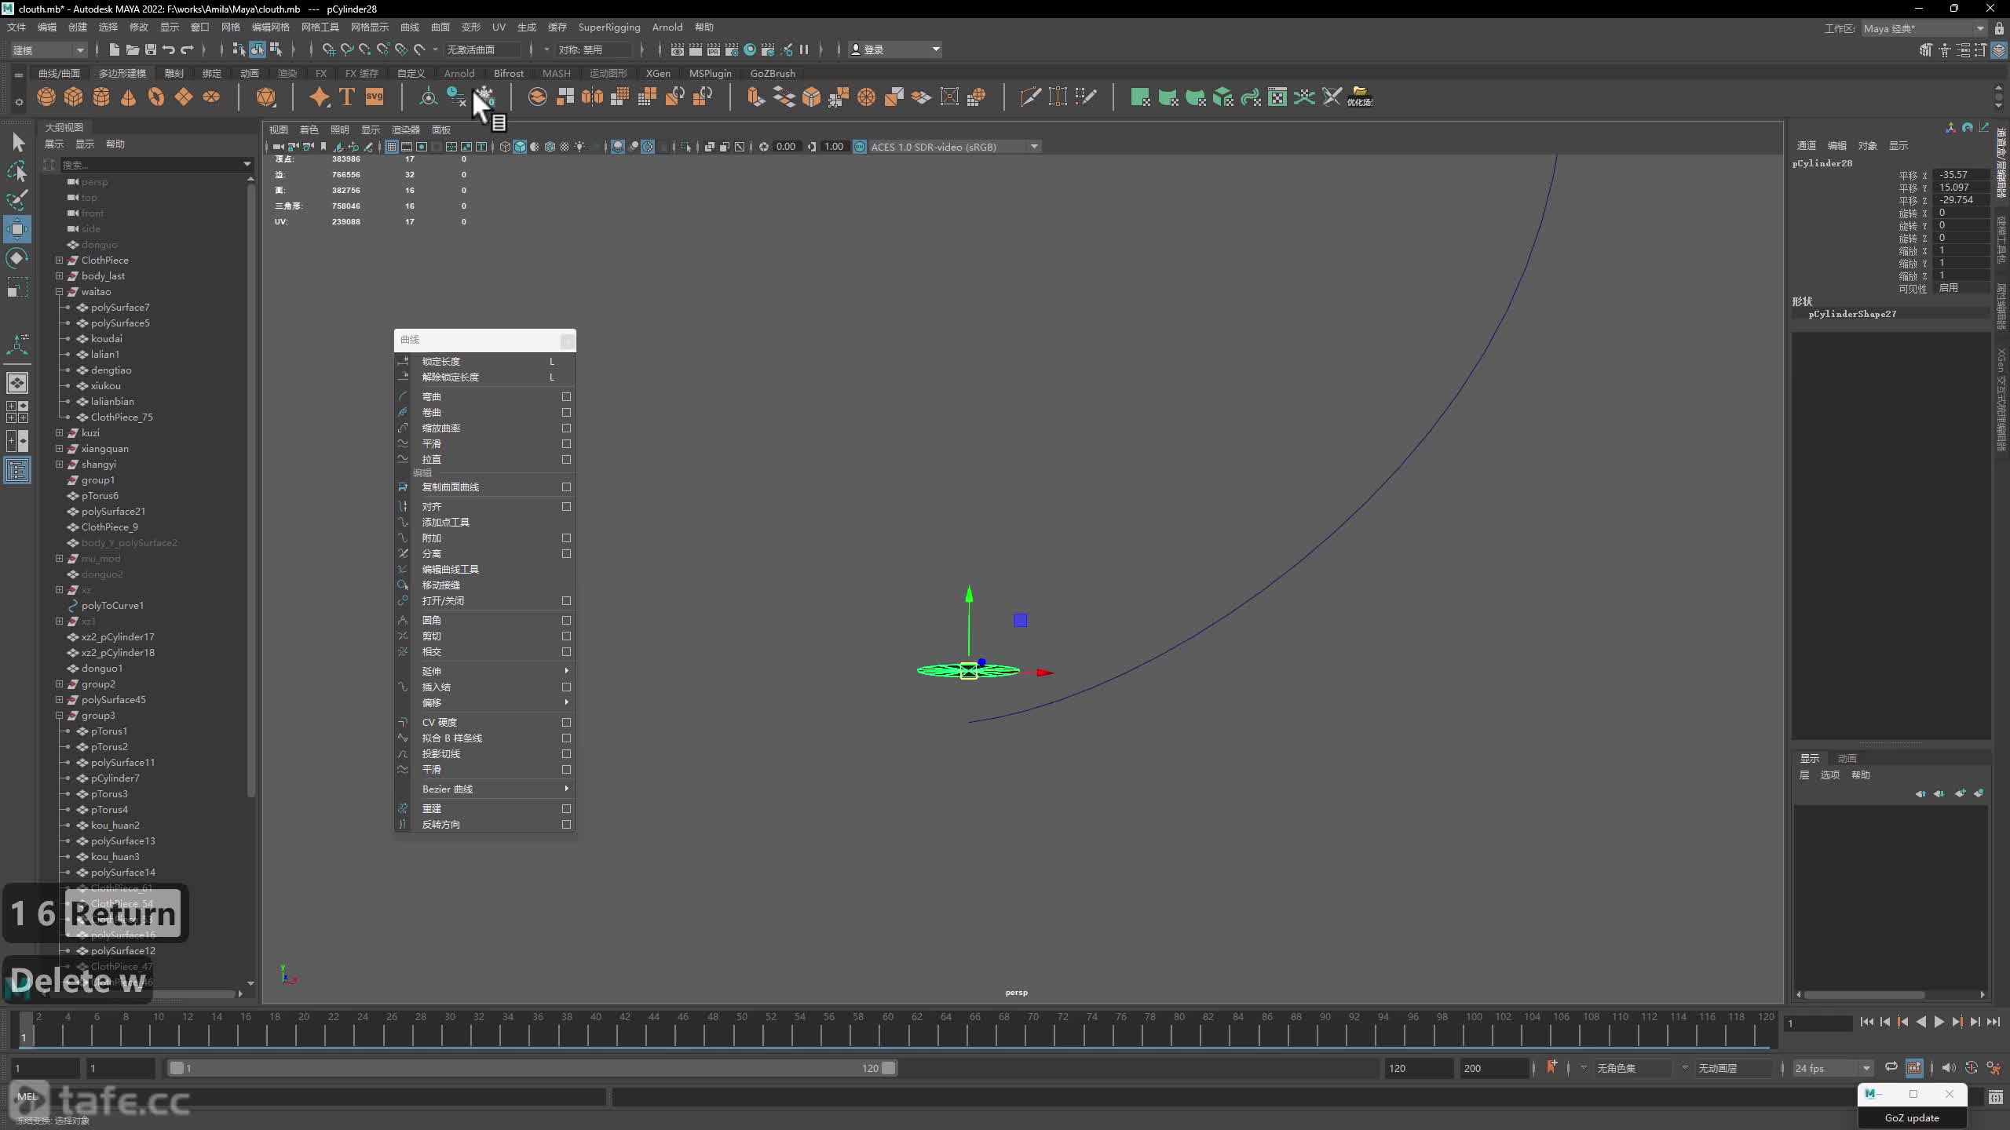This screenshot has width=2010, height=1130.
Task: Click the outliner vertical scrollbar
Action: click(250, 490)
